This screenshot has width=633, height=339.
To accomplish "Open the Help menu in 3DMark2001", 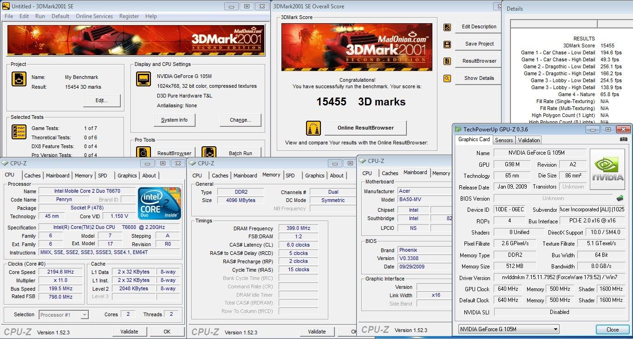I will [151, 16].
